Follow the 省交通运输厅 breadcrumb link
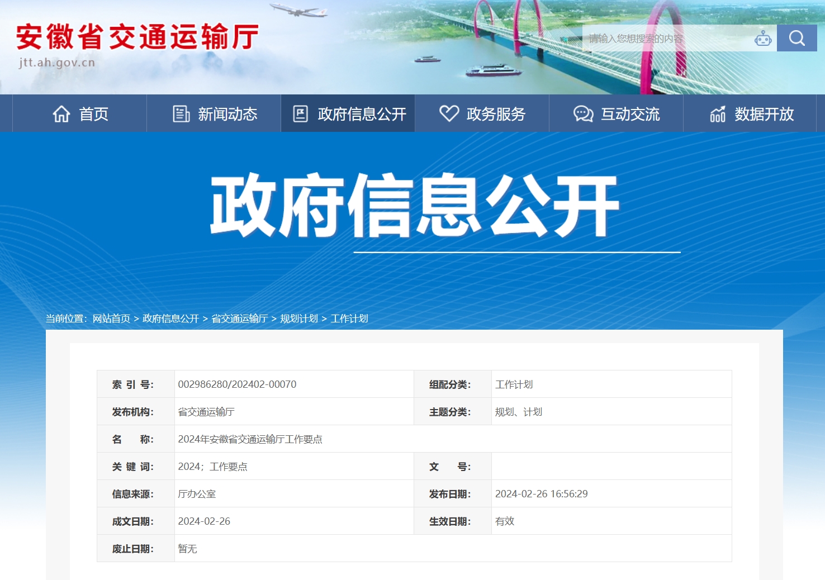825x580 pixels. [239, 318]
